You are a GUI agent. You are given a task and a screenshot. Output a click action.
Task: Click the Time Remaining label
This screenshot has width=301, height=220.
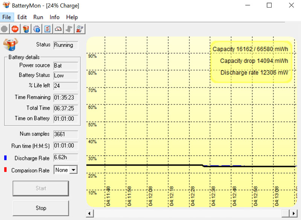pos(33,97)
